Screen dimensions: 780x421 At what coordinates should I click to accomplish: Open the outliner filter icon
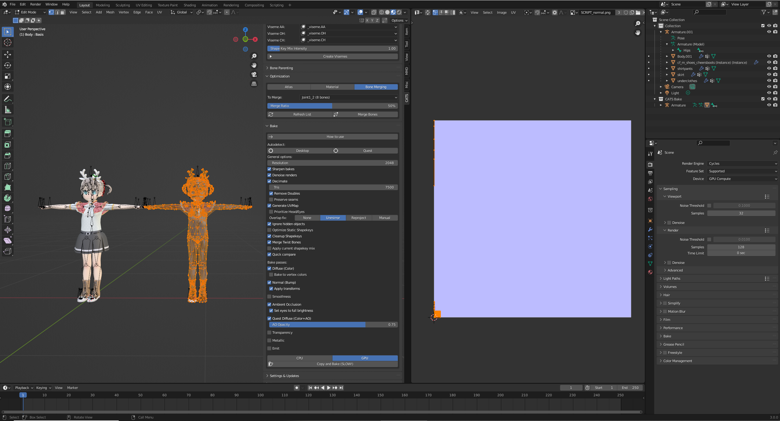pyautogui.click(x=764, y=12)
